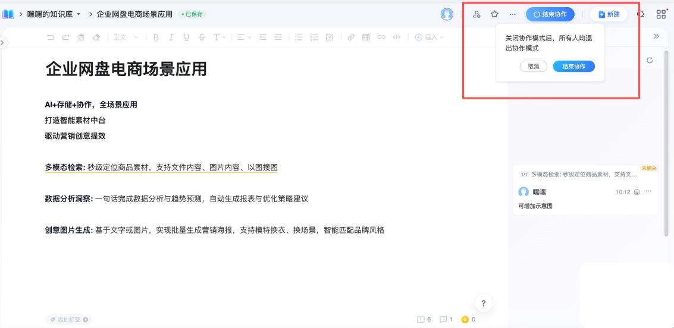674x328 pixels.
Task: Click the increase indent icon
Action: click(278, 37)
